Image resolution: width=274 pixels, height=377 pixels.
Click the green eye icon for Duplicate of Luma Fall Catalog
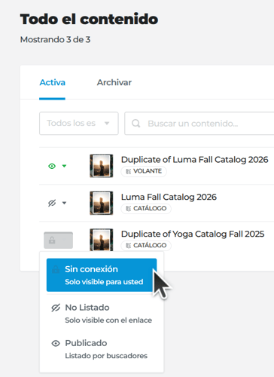52,166
